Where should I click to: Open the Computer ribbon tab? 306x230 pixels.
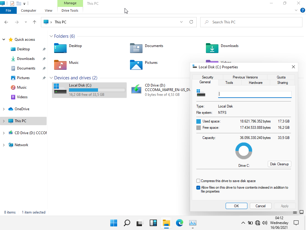tap(28, 10)
